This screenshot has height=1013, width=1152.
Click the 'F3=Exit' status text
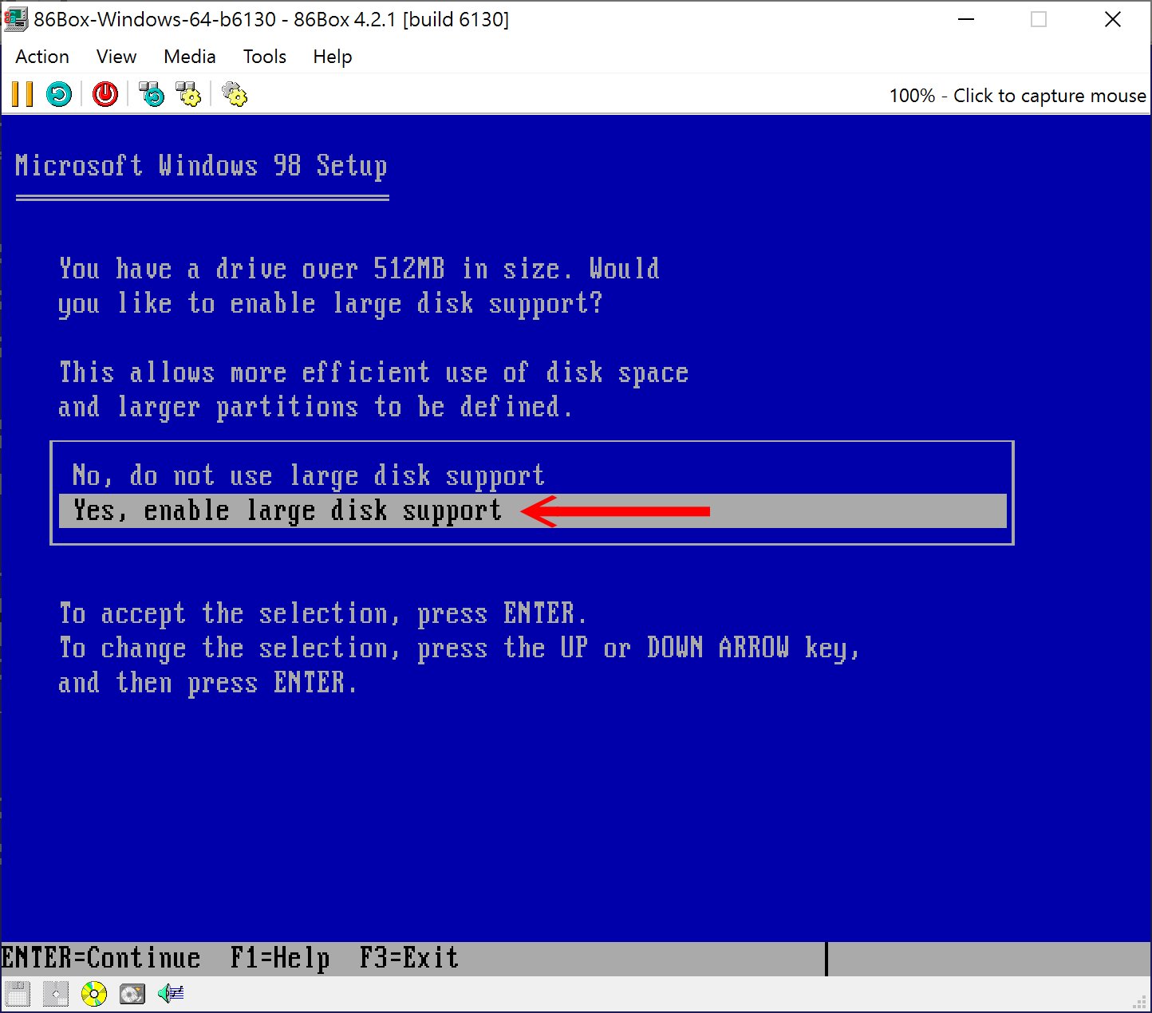(x=409, y=958)
